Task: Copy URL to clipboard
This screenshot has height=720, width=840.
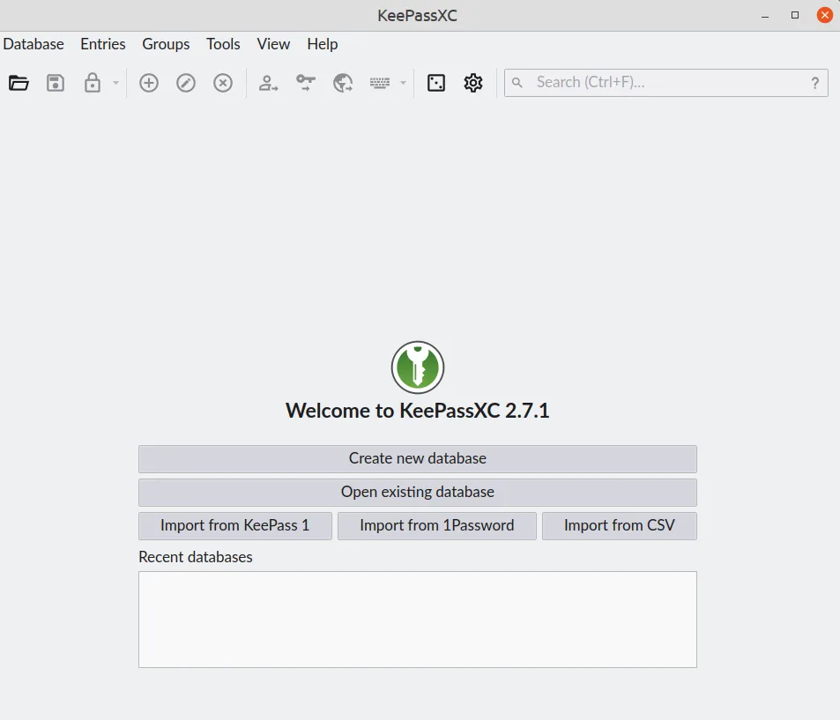Action: click(x=343, y=82)
